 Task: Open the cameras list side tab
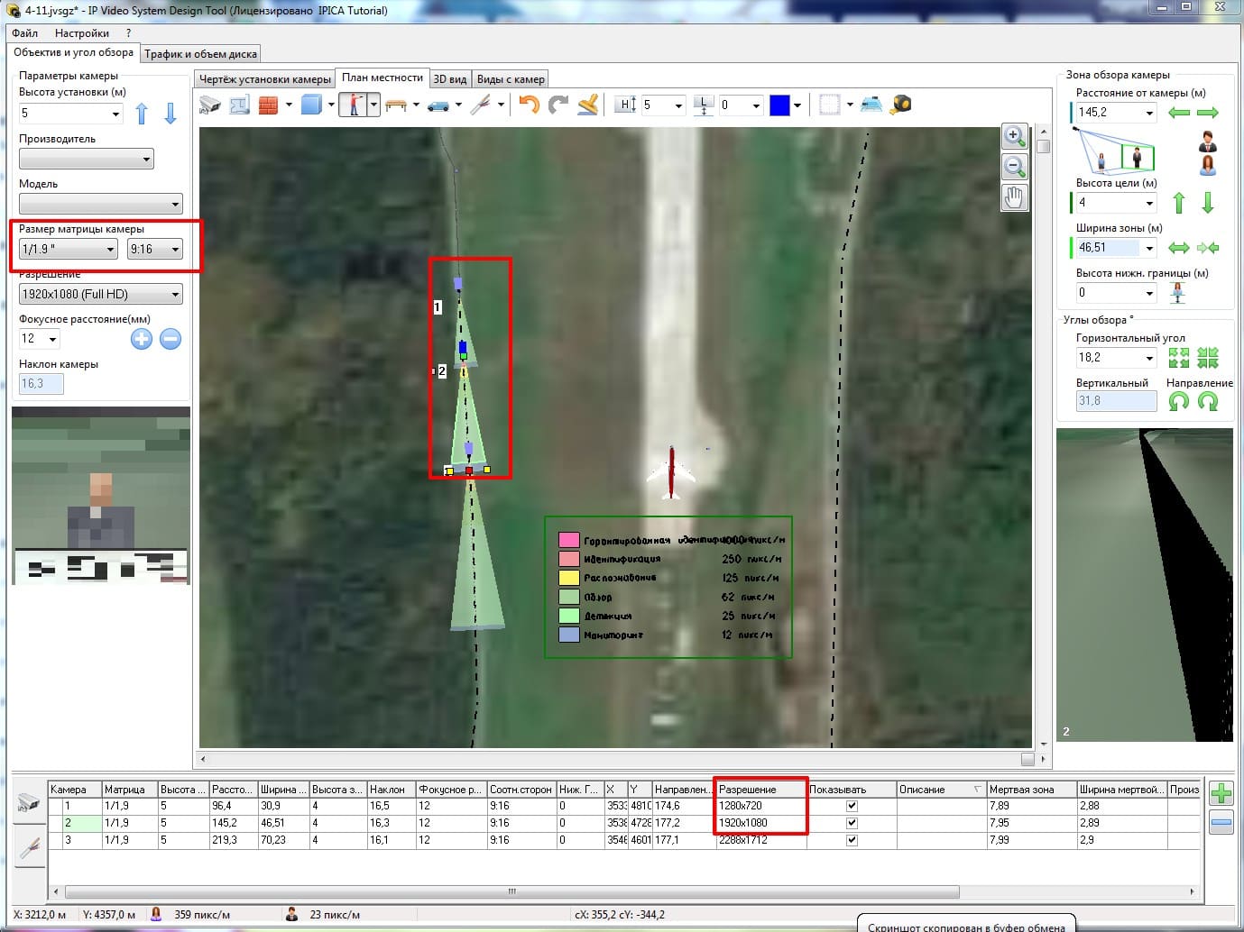[x=29, y=802]
